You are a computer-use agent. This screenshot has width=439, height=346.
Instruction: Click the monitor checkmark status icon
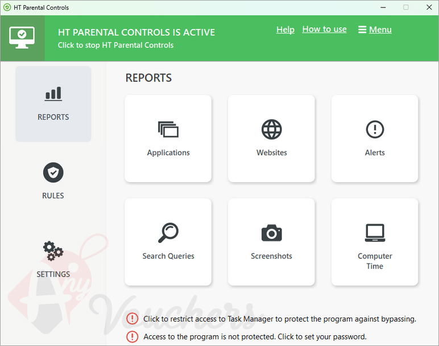pos(22,38)
